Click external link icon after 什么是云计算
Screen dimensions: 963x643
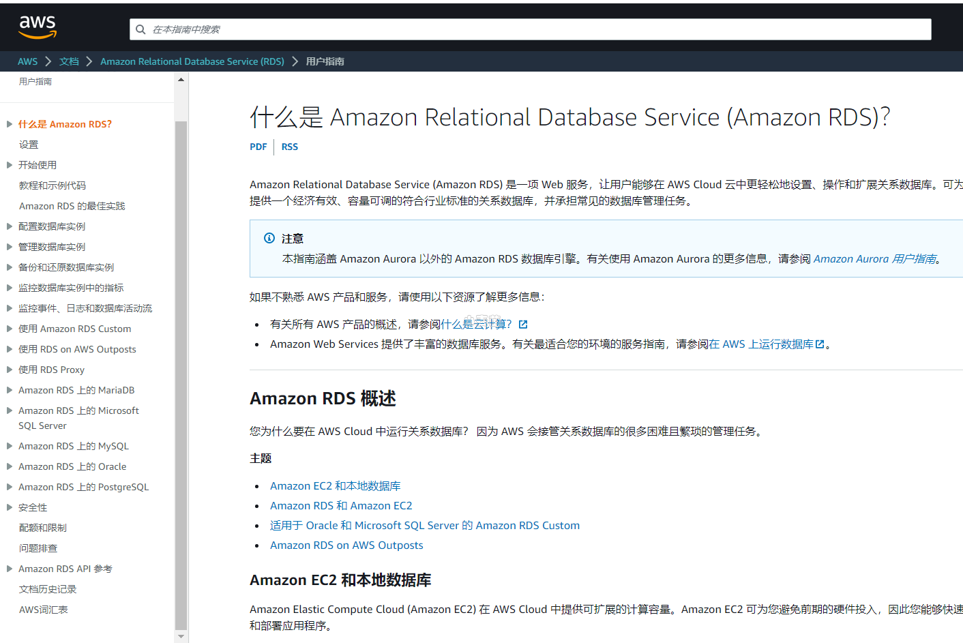[x=523, y=325]
